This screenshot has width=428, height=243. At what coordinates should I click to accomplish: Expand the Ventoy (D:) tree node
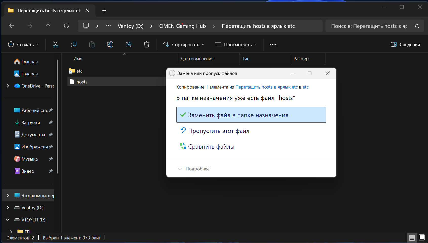click(8, 208)
